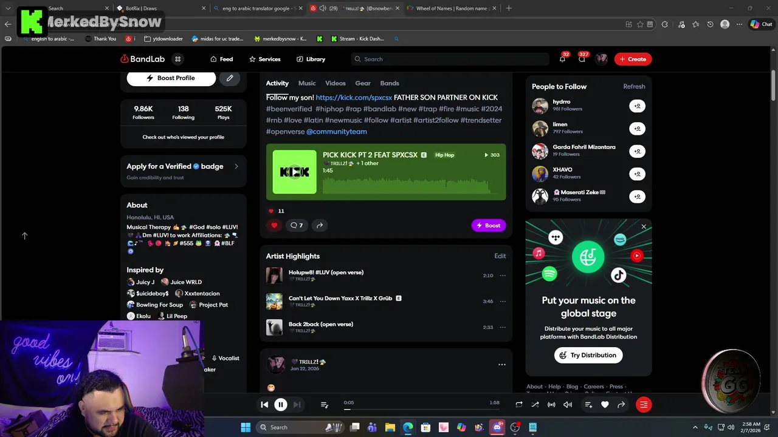Open the player queue playlist icon

[x=324, y=405]
